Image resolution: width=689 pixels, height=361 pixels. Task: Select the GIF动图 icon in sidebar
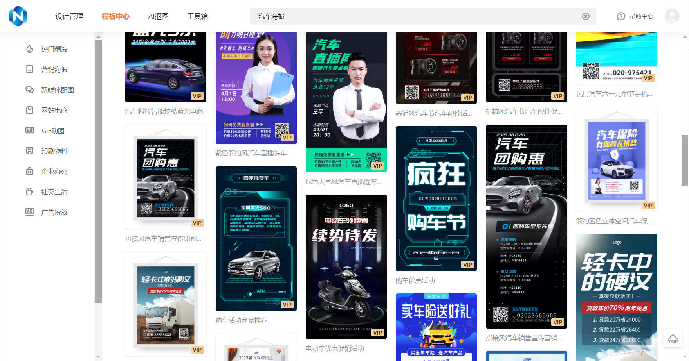(30, 130)
